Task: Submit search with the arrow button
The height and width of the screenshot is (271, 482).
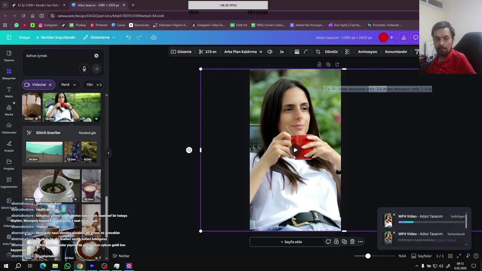Action: tap(96, 69)
